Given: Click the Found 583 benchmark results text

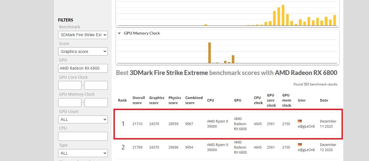Looking at the screenshot, I should coord(315,84).
